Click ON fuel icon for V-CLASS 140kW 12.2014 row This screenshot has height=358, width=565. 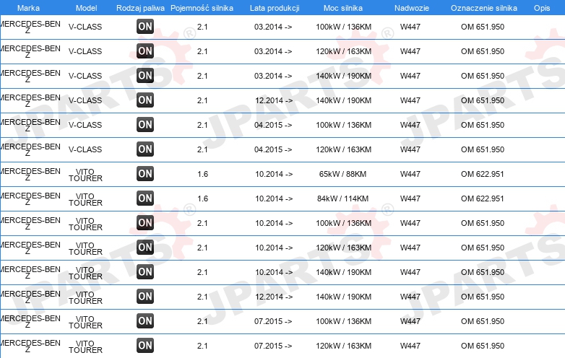[x=145, y=100]
